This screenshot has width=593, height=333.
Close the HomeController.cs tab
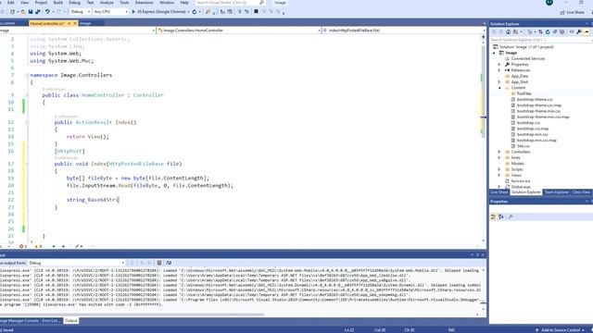click(x=75, y=23)
